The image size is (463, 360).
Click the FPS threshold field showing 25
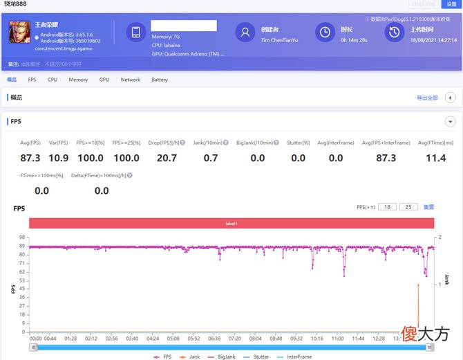408,207
